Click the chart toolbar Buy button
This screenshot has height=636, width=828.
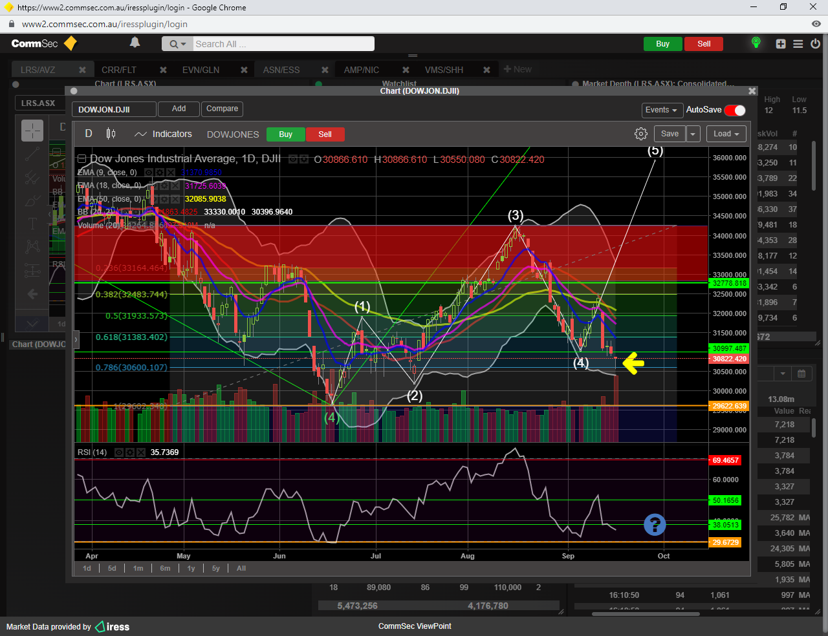pos(286,134)
